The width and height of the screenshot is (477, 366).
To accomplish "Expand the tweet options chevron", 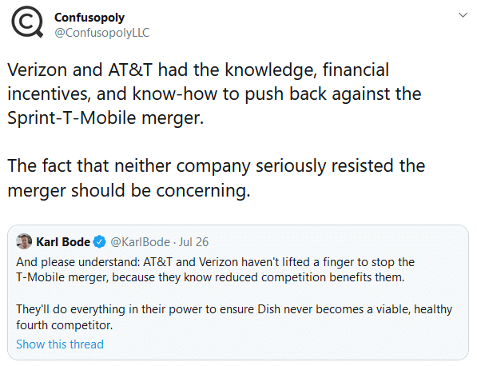I will tap(463, 15).
